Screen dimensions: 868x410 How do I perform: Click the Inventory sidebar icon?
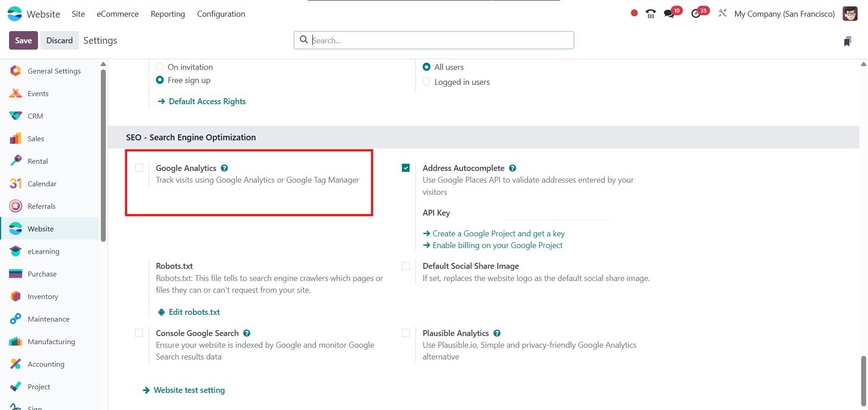15,296
